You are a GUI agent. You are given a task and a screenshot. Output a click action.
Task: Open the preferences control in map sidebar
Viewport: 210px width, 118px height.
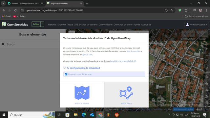pos(207,96)
